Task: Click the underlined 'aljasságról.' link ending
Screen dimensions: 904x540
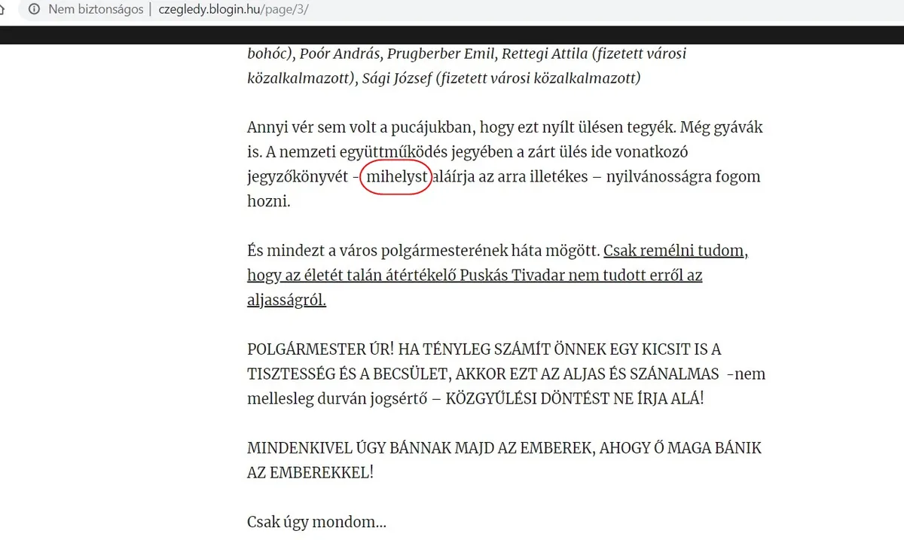Action: pos(287,300)
